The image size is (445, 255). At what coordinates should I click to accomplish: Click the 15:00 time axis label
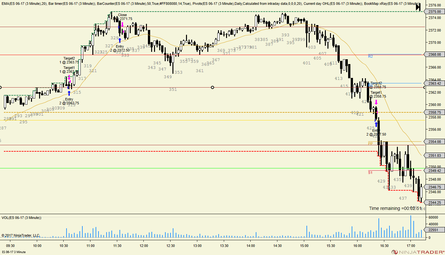coord(304,246)
